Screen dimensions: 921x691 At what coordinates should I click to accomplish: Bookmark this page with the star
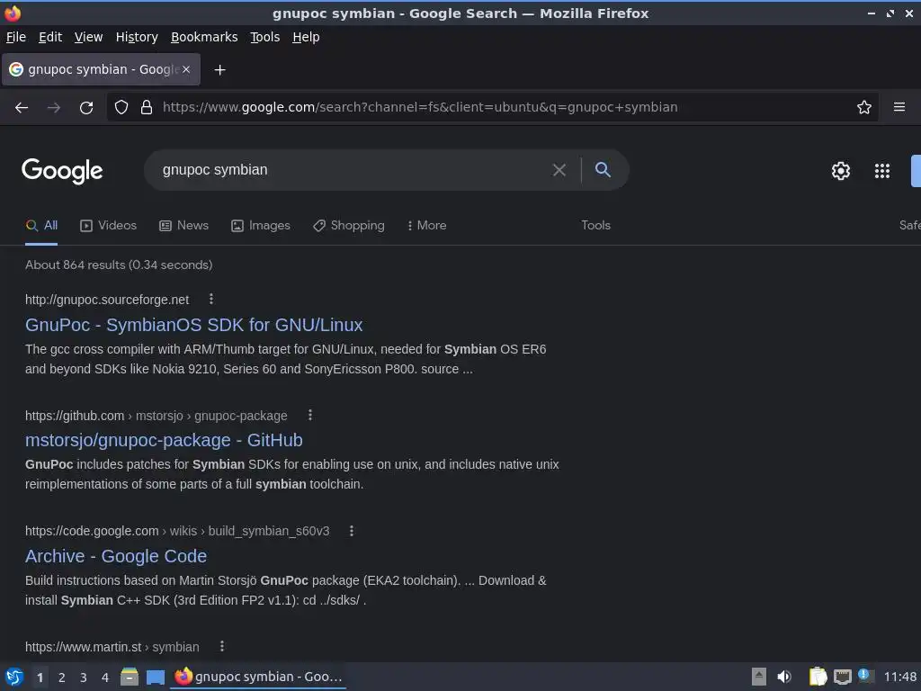click(863, 107)
